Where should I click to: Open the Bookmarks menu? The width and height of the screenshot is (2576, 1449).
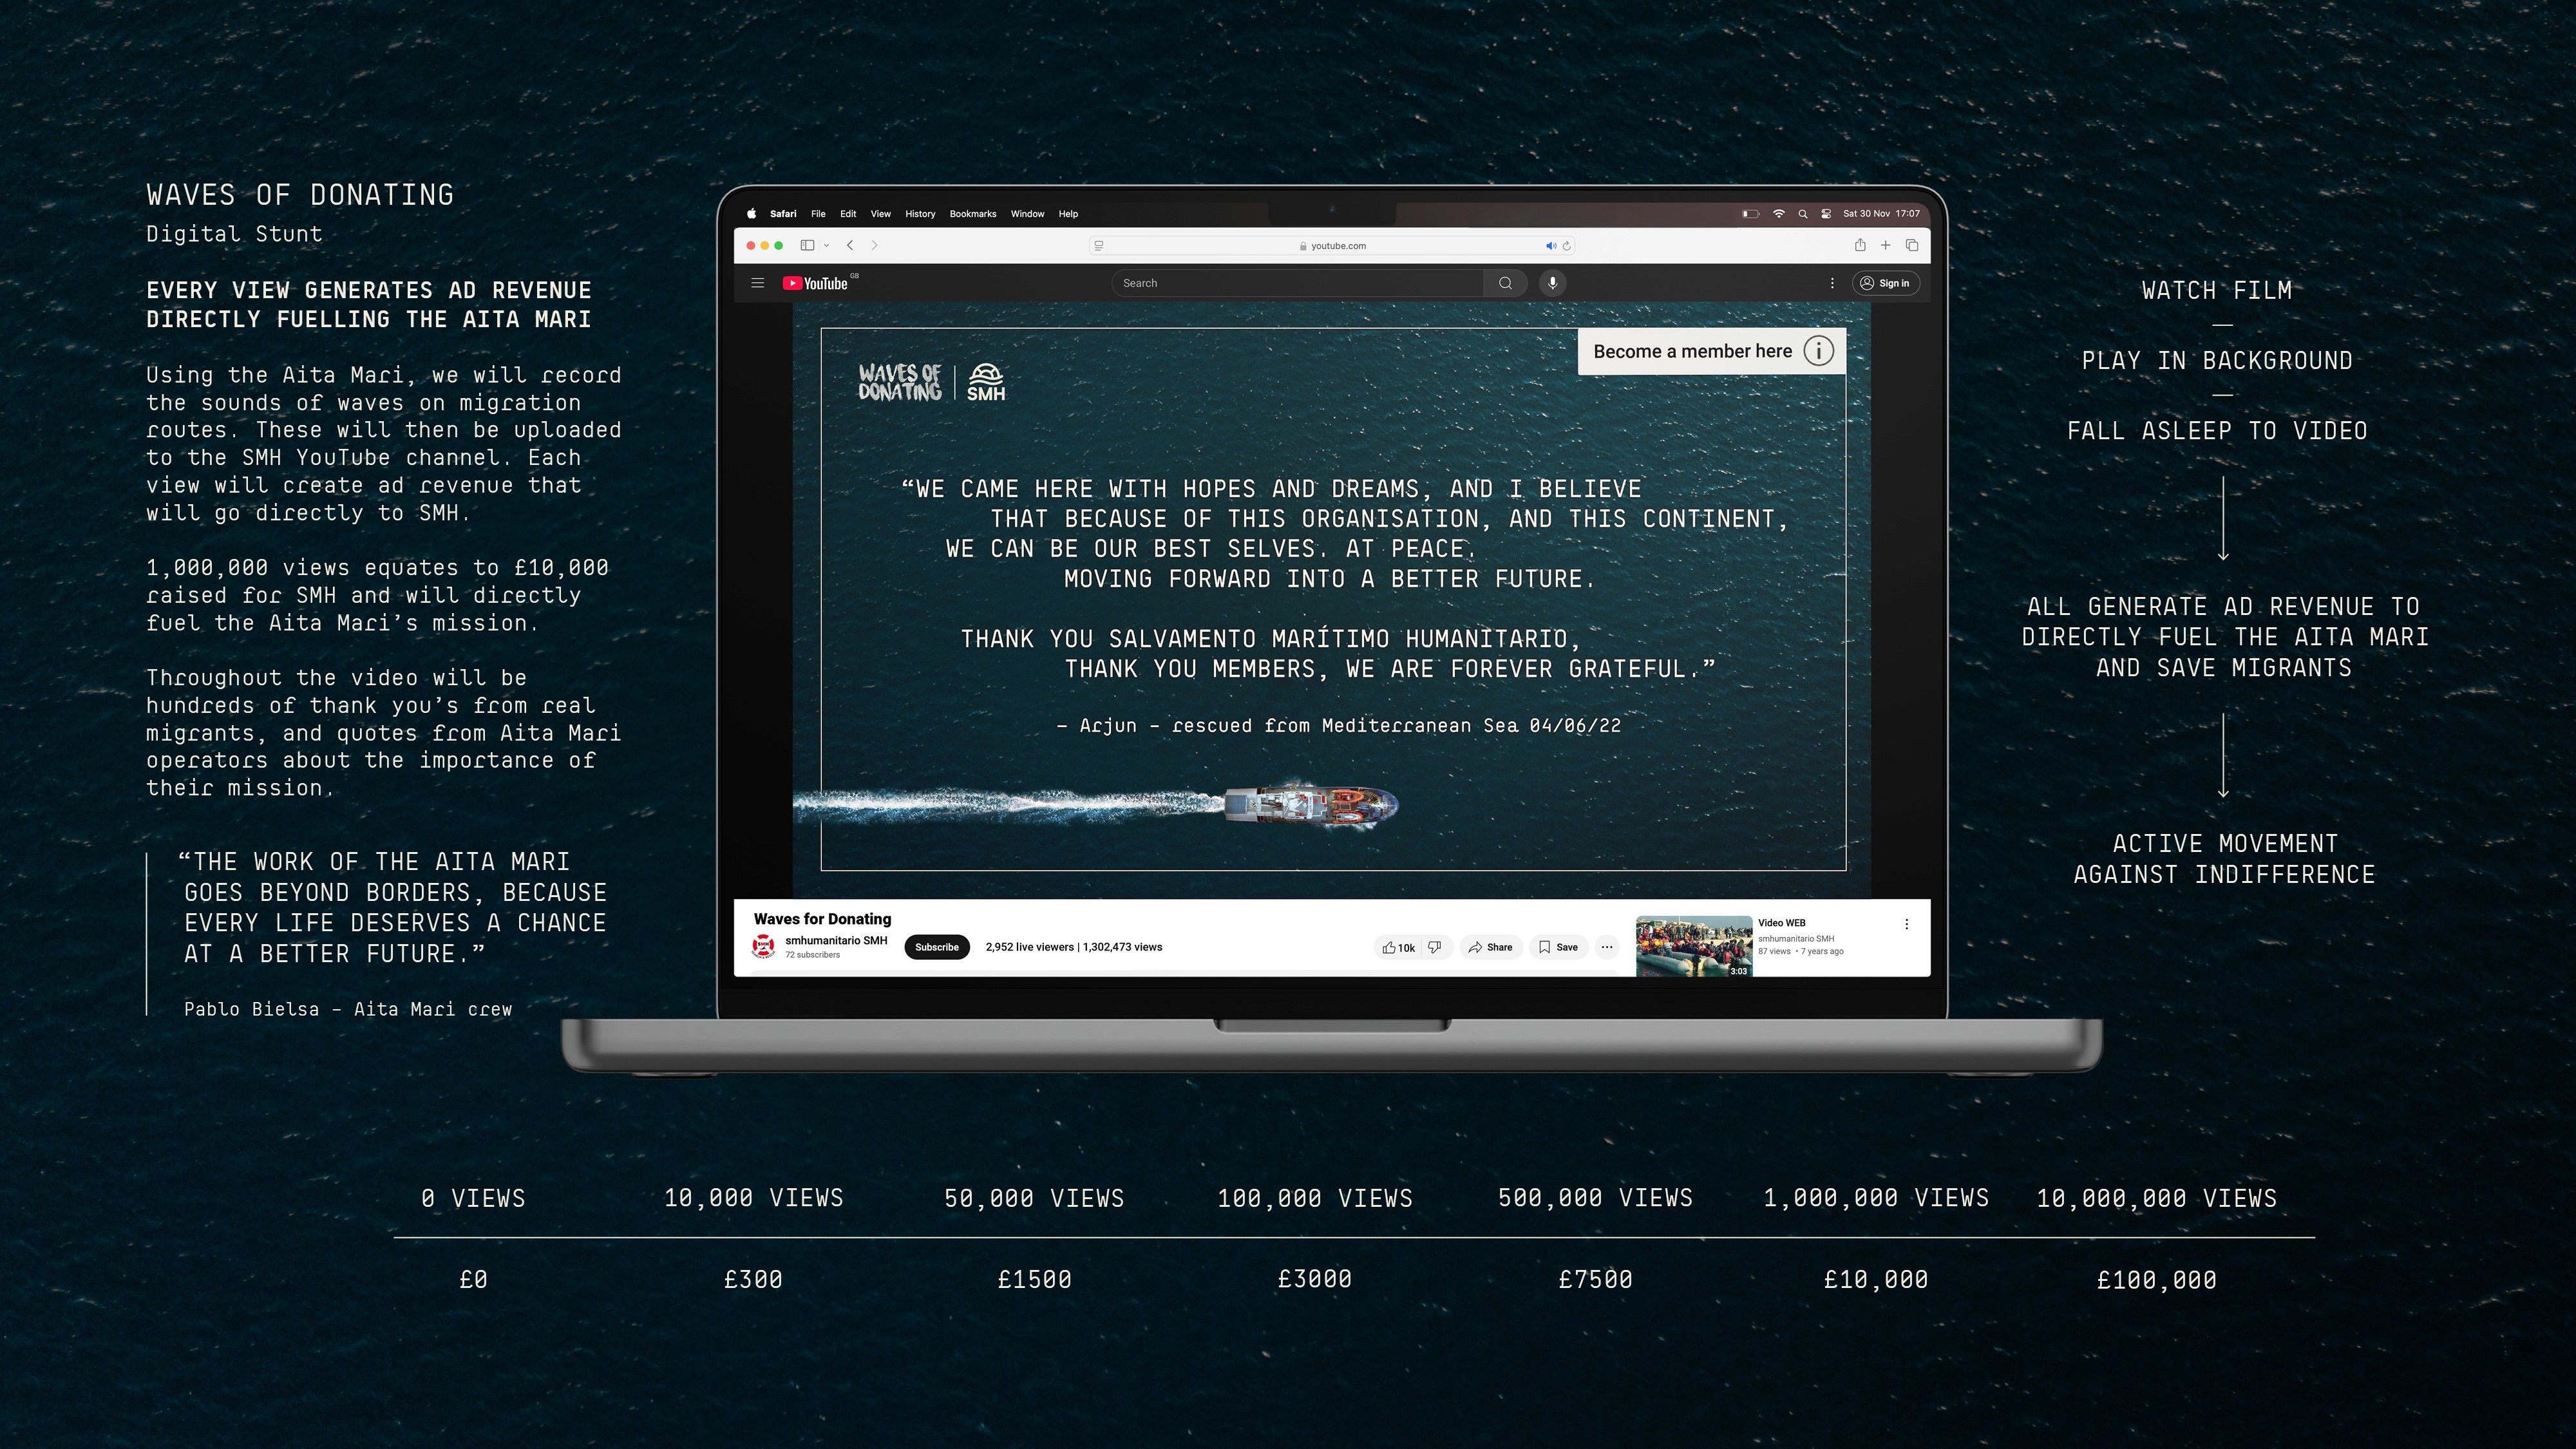click(x=973, y=214)
